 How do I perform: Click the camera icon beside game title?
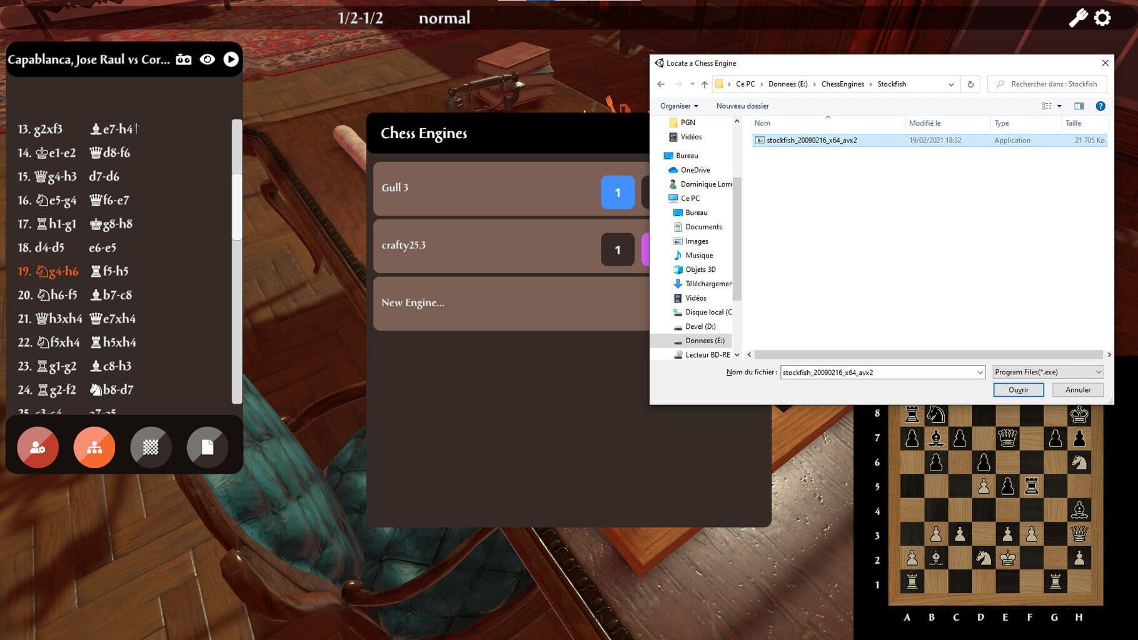183,59
